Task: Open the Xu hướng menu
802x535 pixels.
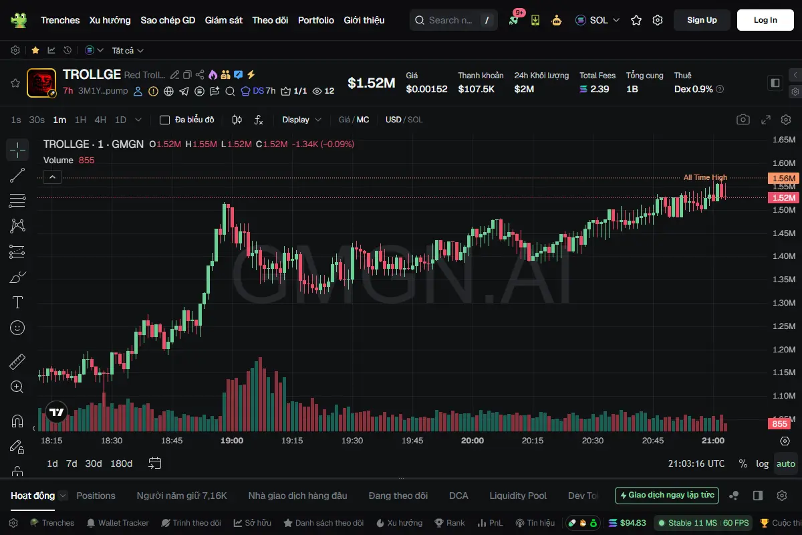Action: click(110, 20)
